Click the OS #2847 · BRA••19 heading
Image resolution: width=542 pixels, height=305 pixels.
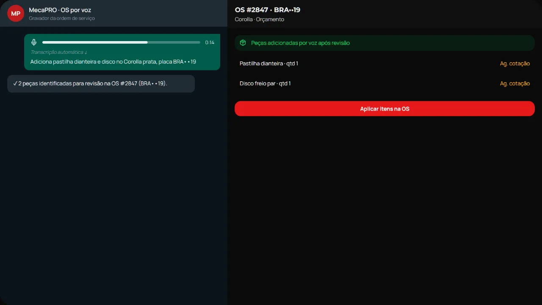click(268, 10)
